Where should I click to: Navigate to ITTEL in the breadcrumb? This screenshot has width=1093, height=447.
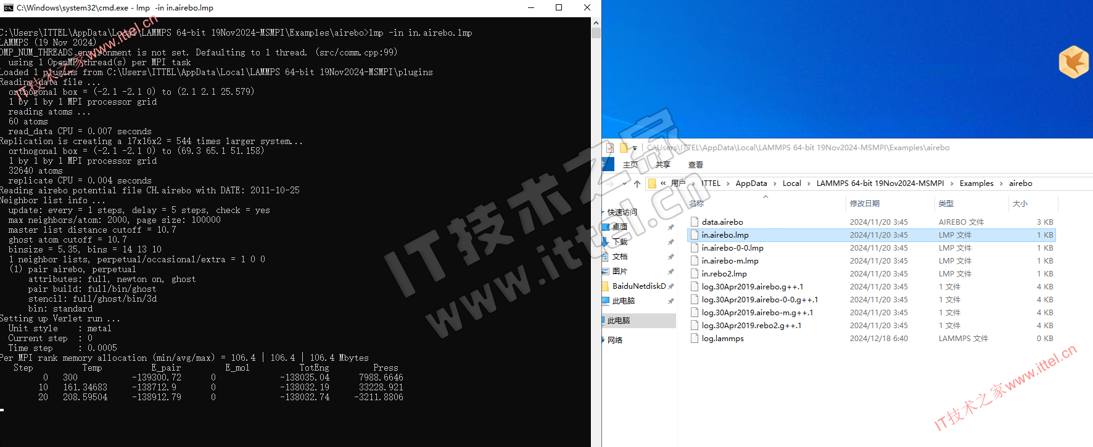click(711, 183)
